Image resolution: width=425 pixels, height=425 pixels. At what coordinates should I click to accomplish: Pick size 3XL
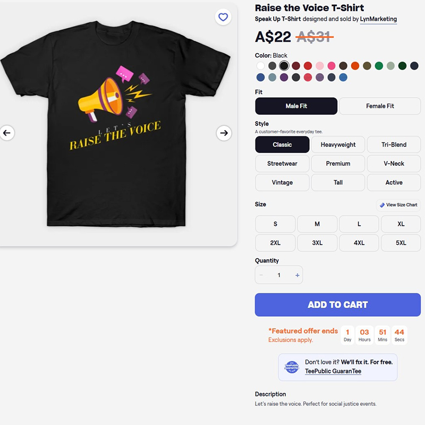click(317, 243)
